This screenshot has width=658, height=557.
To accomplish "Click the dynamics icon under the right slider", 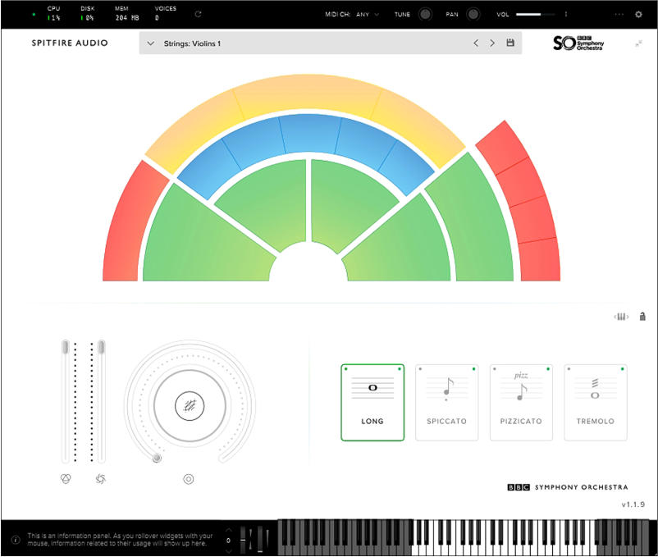I will click(101, 478).
